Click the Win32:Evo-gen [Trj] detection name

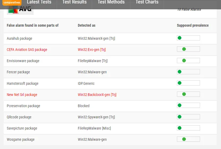(92, 50)
